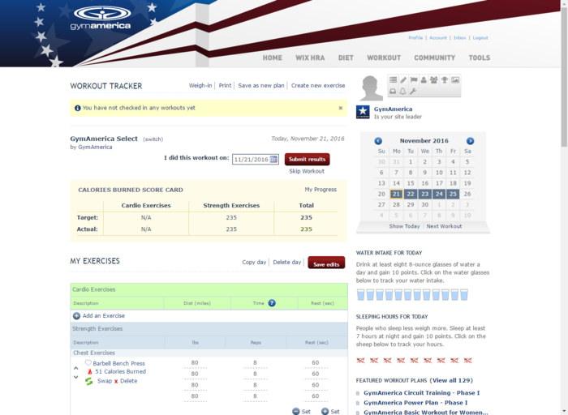Move Barbell Bench Press down with arrow

click(x=76, y=377)
